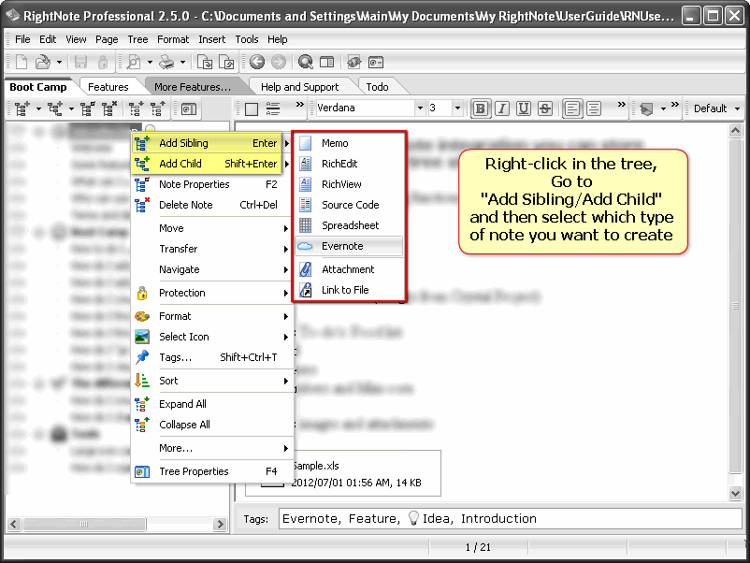Click the New file icon
The width and height of the screenshot is (750, 563).
coord(22,62)
